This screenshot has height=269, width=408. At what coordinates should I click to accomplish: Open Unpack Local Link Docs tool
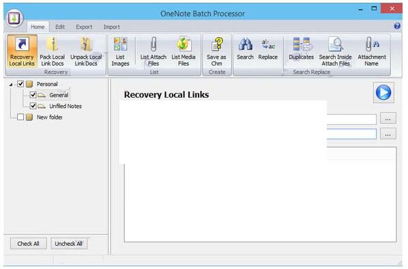click(x=86, y=51)
